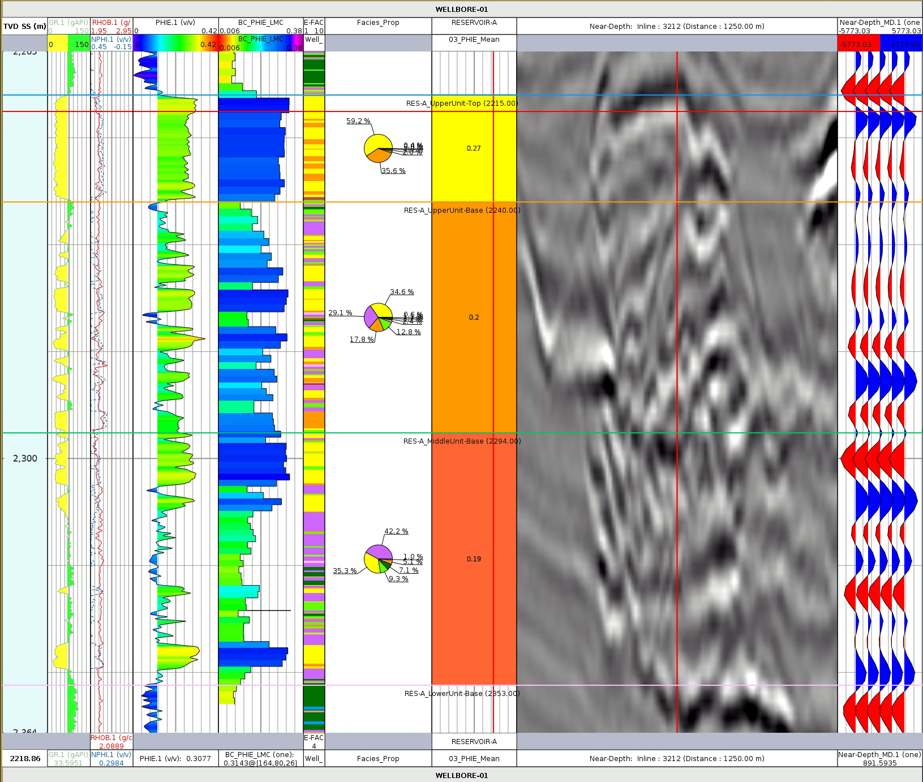Image resolution: width=923 pixels, height=782 pixels.
Task: Click the red-blue seismic amplitude legend bar
Action: click(x=879, y=44)
